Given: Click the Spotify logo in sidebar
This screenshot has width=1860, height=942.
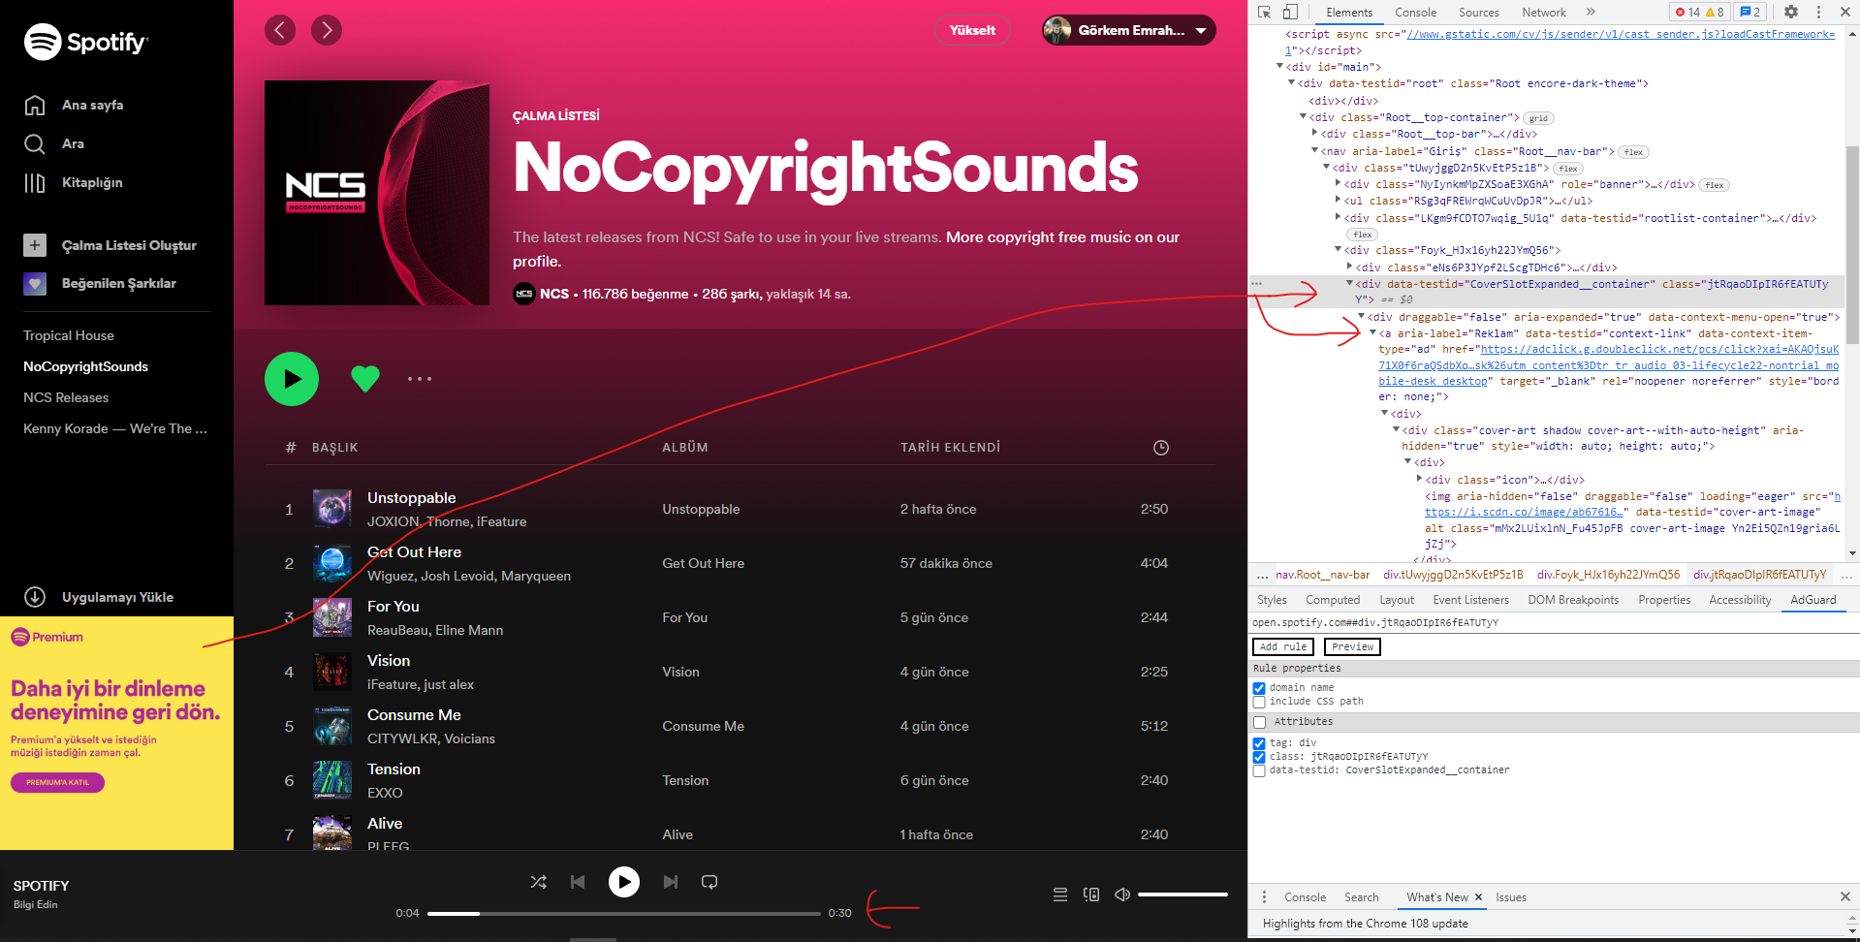Looking at the screenshot, I should [85, 42].
